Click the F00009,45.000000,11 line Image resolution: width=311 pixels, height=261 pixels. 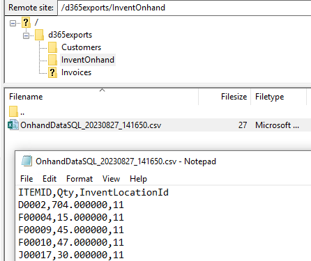pos(71,230)
